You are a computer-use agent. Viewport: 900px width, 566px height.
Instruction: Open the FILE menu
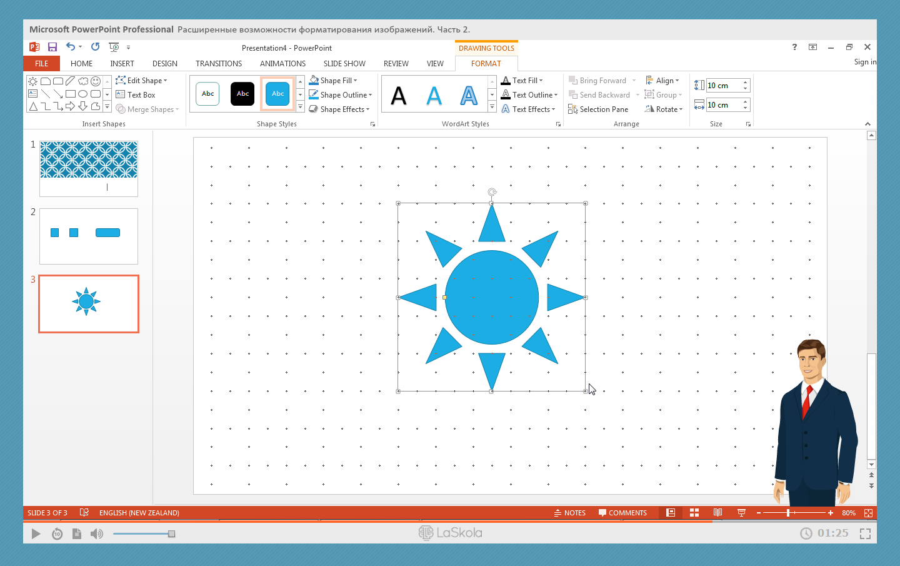click(x=41, y=64)
